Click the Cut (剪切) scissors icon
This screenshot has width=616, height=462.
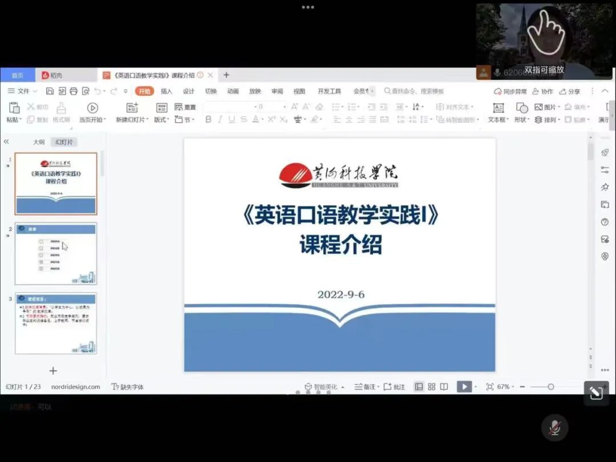[x=31, y=107]
